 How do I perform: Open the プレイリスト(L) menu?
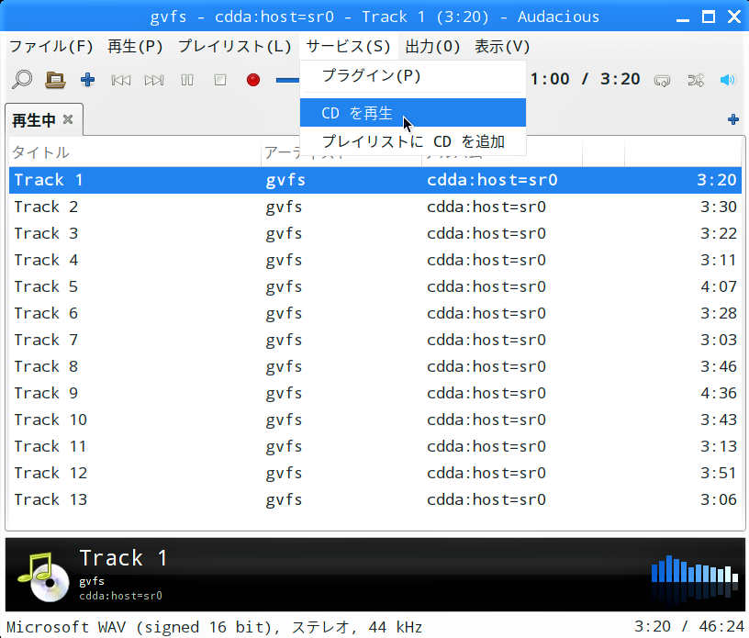click(x=235, y=46)
